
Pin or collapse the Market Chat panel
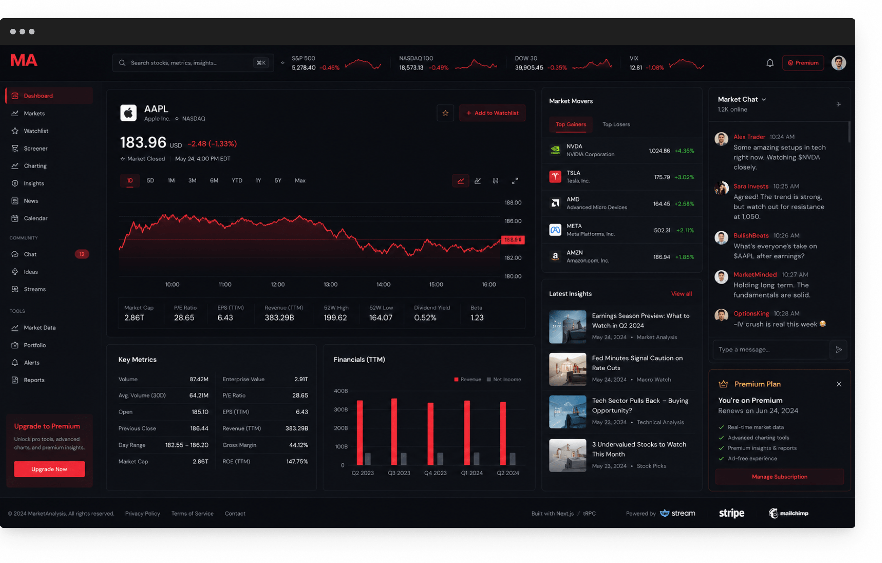click(838, 104)
